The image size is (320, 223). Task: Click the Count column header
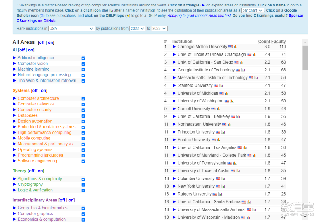point(265,42)
